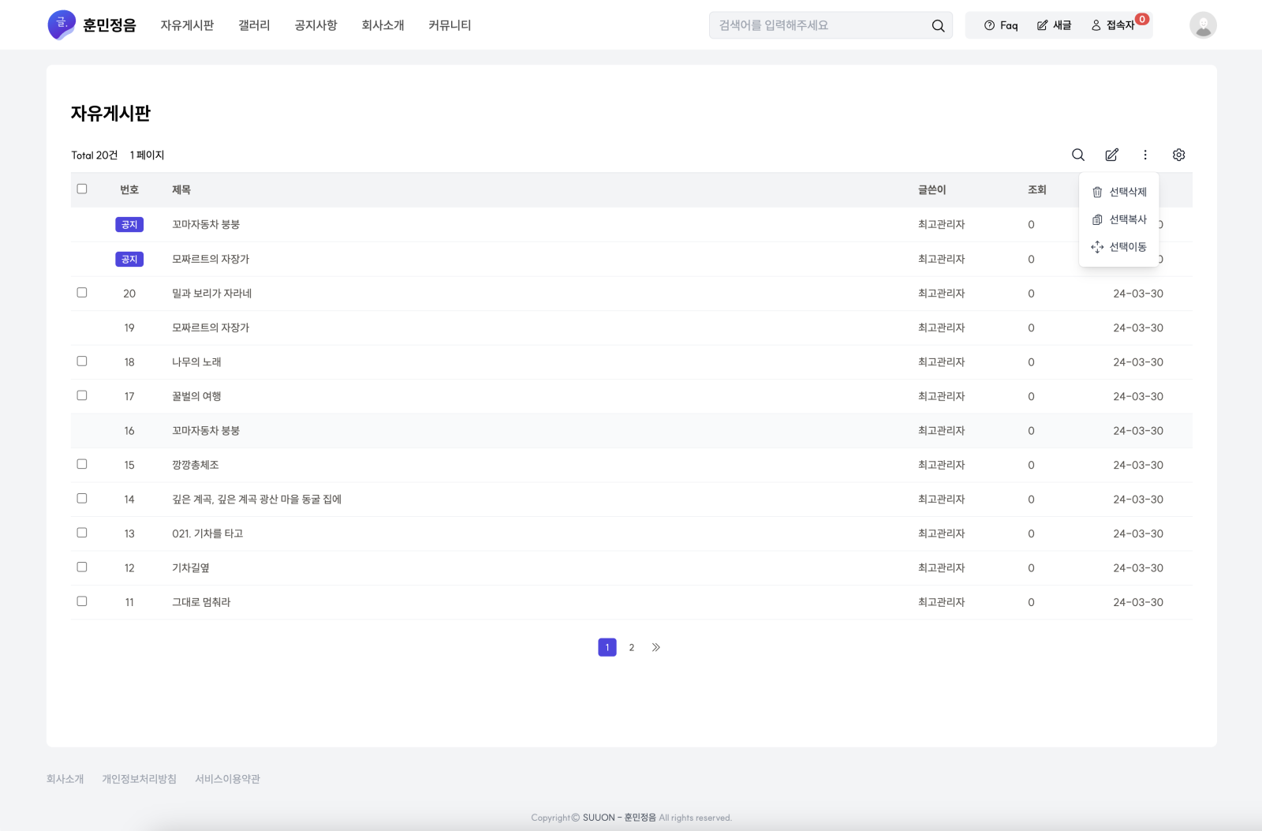This screenshot has height=831, width=1262.
Task: Choose 선택이동 from the dropdown menu
Action: click(1119, 247)
